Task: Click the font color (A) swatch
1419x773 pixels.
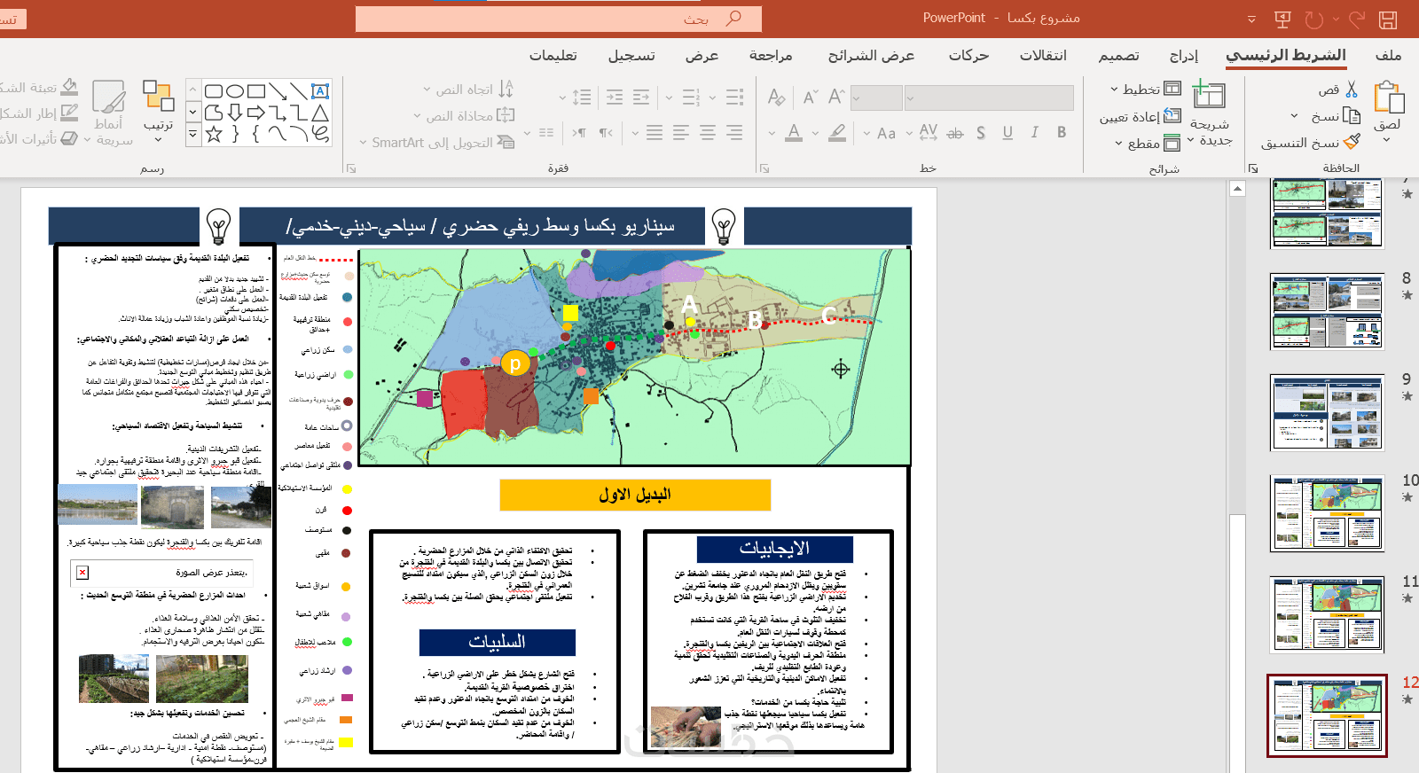Action: [x=794, y=133]
